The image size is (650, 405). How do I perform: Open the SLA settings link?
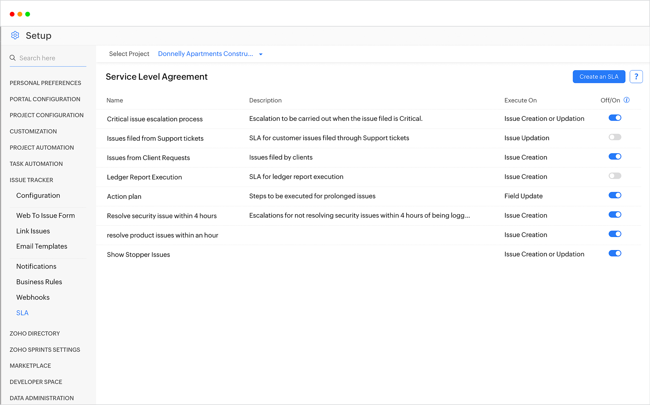pos(22,312)
